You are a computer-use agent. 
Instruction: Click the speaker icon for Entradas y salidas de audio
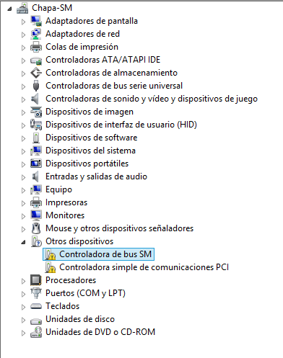pos(35,176)
